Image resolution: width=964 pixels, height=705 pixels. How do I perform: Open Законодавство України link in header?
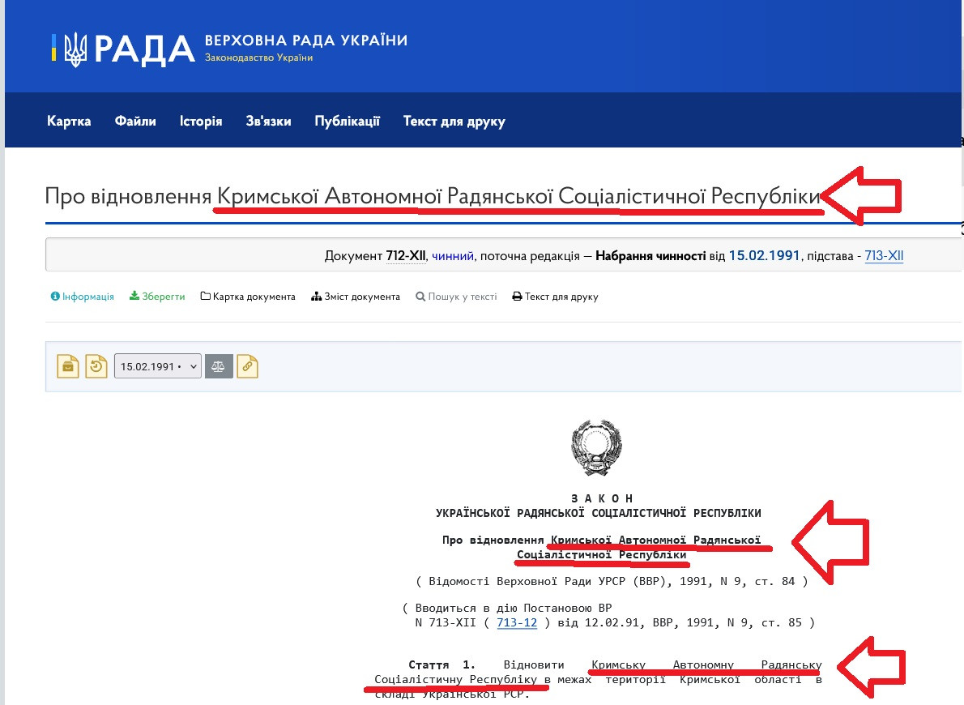coord(258,58)
